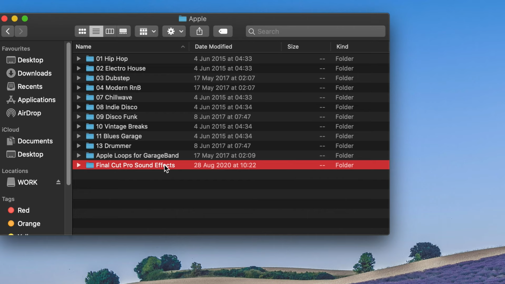Expand the 01 Hip Hop folder
This screenshot has height=284, width=505.
[78, 58]
